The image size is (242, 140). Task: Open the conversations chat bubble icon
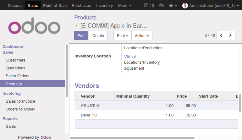click(x=162, y=6)
